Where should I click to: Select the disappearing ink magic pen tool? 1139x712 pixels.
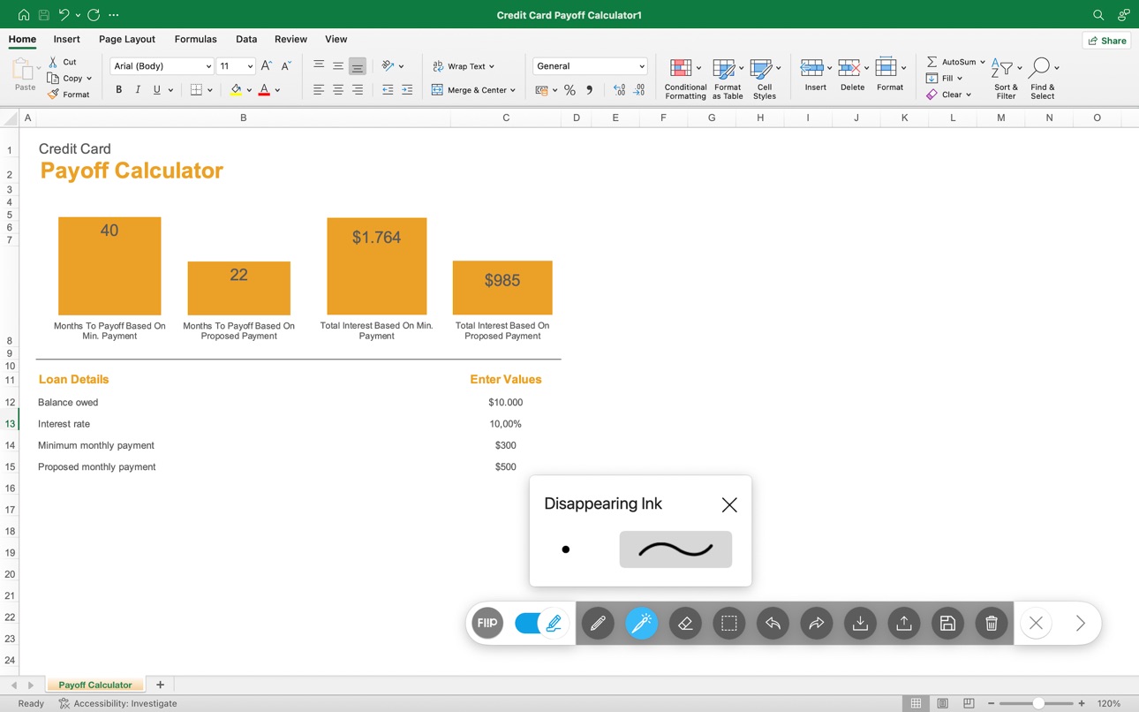click(642, 624)
